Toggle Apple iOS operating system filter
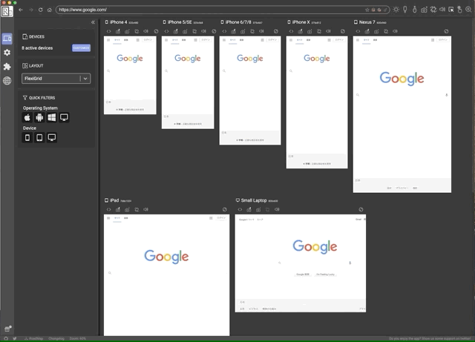The width and height of the screenshot is (475, 342). pos(27,117)
